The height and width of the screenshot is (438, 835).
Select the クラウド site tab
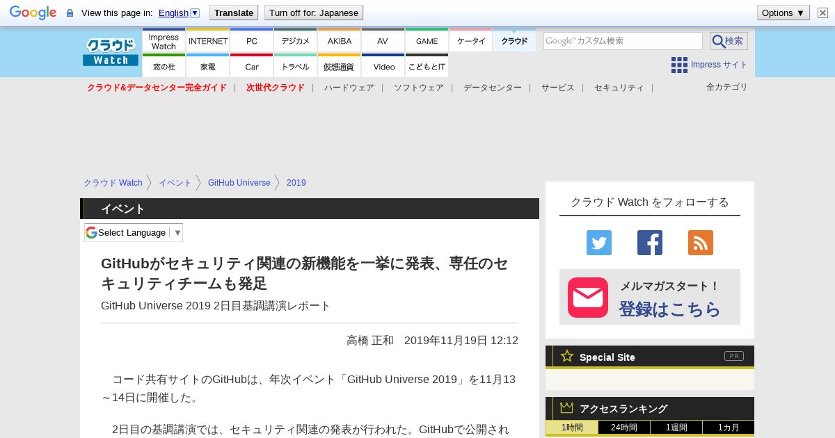(x=515, y=41)
